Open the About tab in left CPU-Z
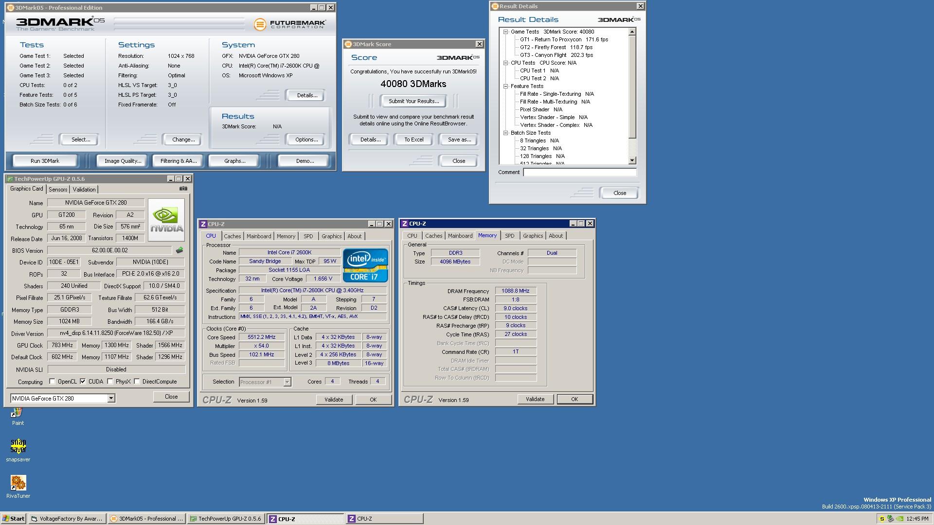 pyautogui.click(x=354, y=236)
